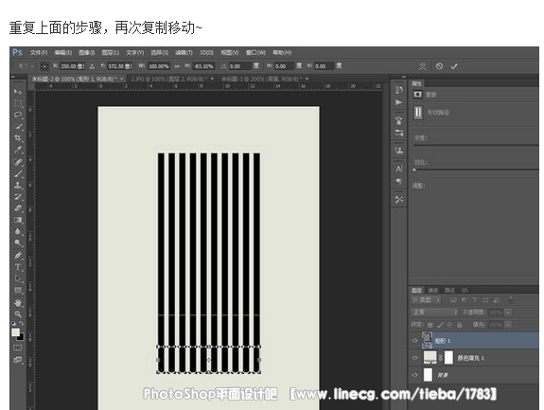Select the Horizontal Type tool

pos(18,267)
